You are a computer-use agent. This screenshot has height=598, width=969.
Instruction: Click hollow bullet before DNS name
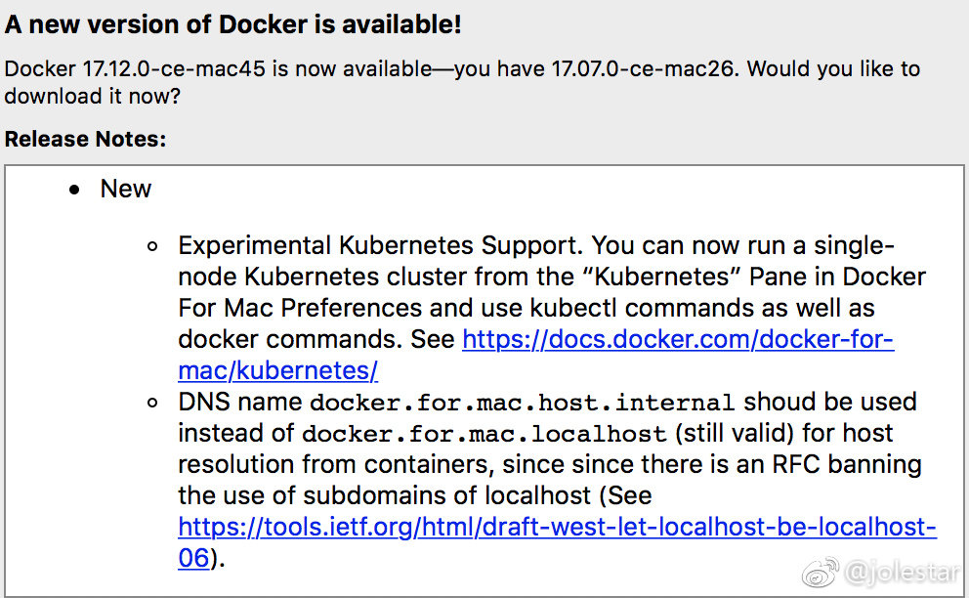tap(152, 404)
